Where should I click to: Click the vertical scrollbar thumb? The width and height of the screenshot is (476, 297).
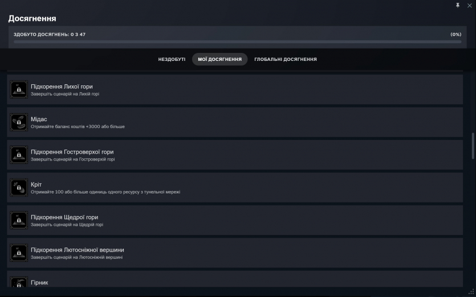click(472, 146)
